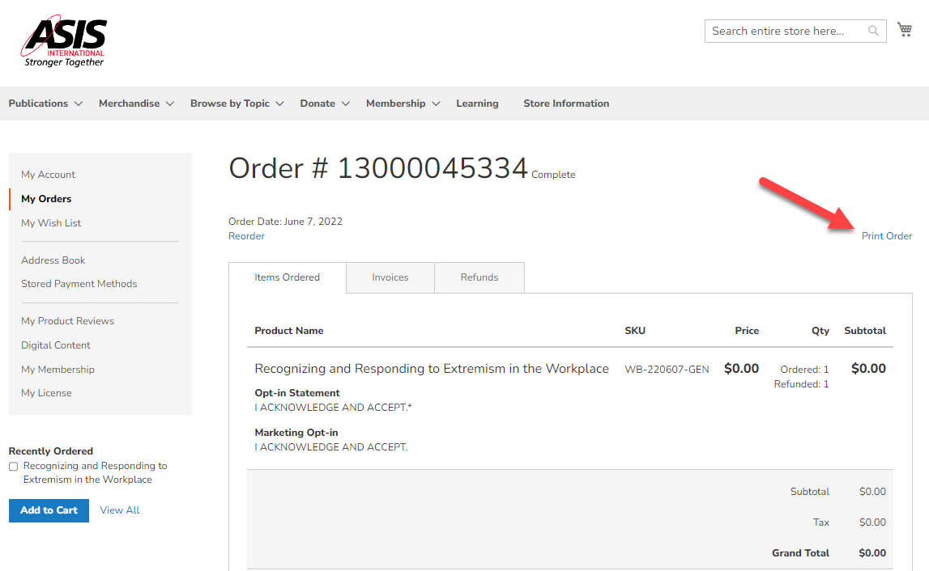Select the Items Ordered tab
This screenshot has height=571, width=929.
(x=287, y=277)
